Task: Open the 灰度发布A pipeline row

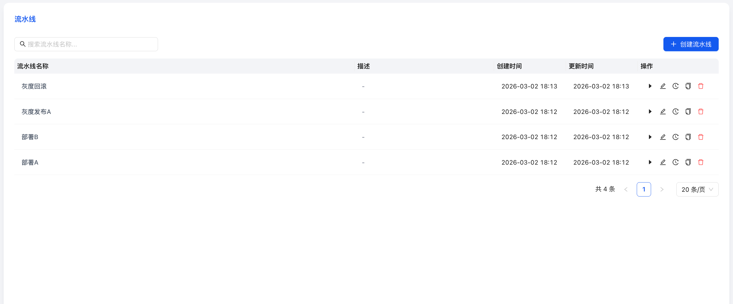Action: [x=36, y=112]
